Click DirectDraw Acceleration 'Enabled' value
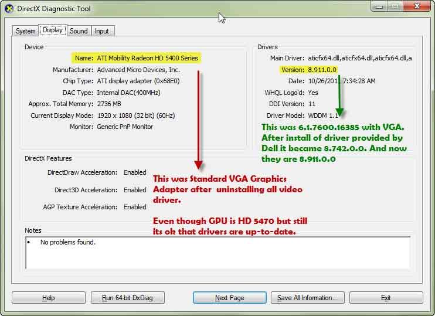This screenshot has height=316, width=435. tap(135, 172)
